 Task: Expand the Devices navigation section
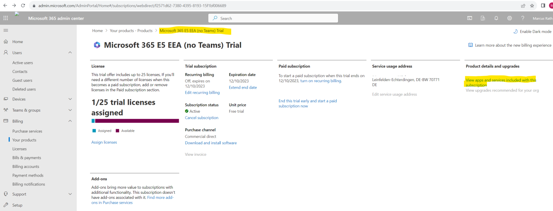(x=71, y=99)
